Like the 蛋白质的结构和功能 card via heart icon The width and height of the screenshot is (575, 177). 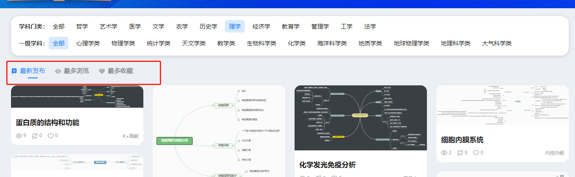pos(50,136)
